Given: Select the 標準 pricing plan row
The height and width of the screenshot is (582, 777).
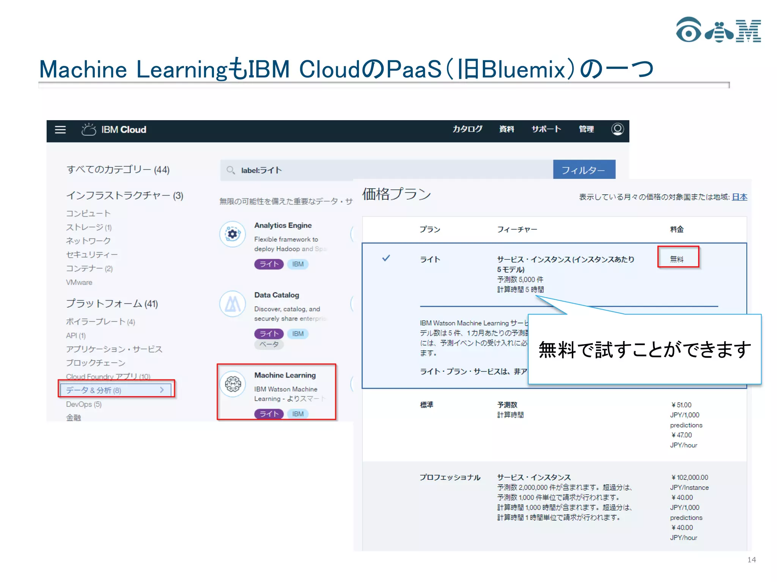Looking at the screenshot, I should (554, 425).
